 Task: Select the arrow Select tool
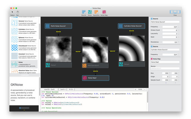[x=12, y=12]
